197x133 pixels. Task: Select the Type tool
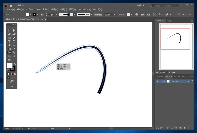point(9,42)
